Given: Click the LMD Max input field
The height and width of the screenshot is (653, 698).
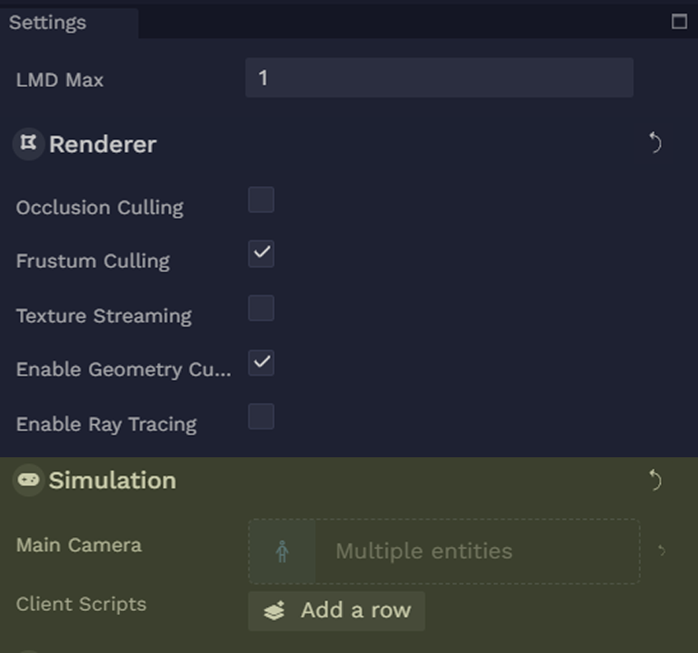Looking at the screenshot, I should [x=439, y=77].
